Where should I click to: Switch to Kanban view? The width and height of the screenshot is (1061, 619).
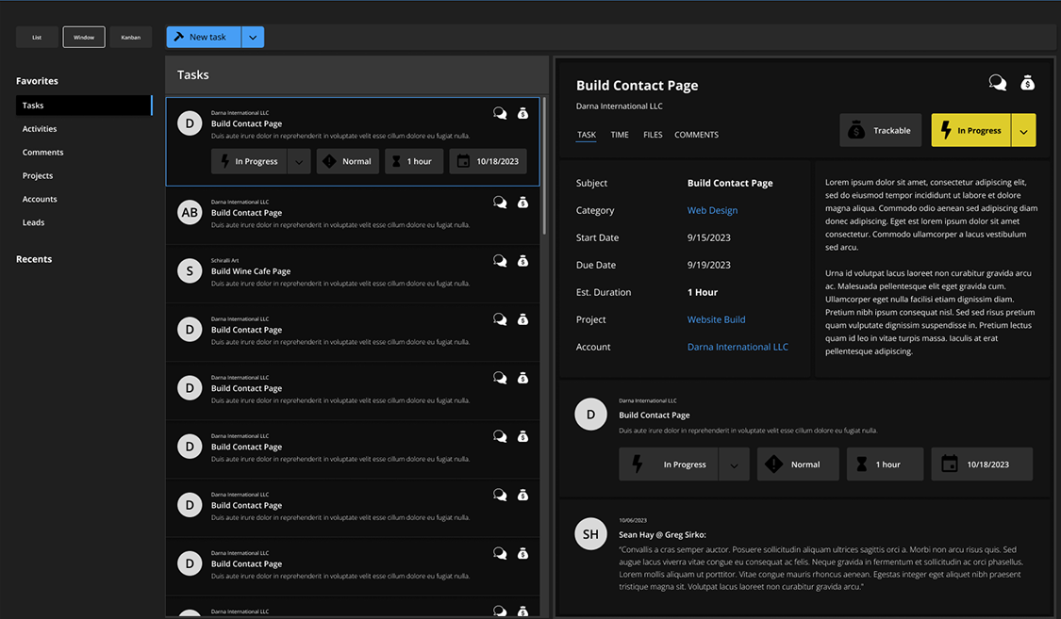[x=130, y=37]
